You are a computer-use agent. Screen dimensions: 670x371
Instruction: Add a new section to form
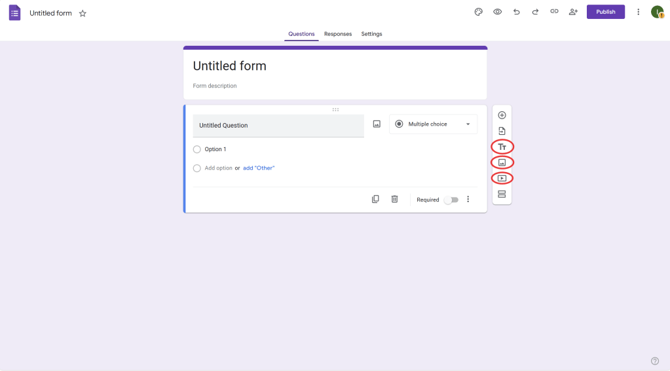pos(502,194)
